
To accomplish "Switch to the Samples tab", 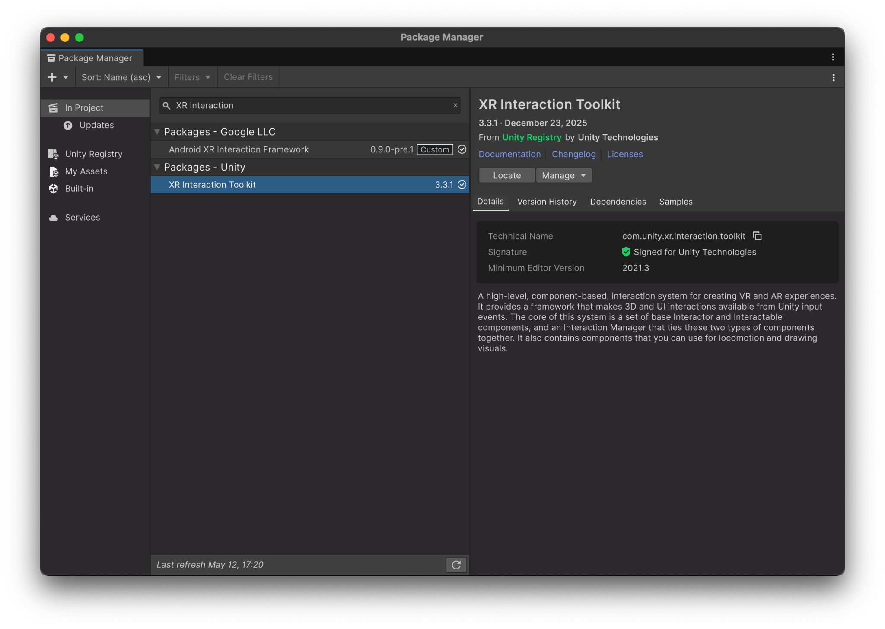I will 676,202.
